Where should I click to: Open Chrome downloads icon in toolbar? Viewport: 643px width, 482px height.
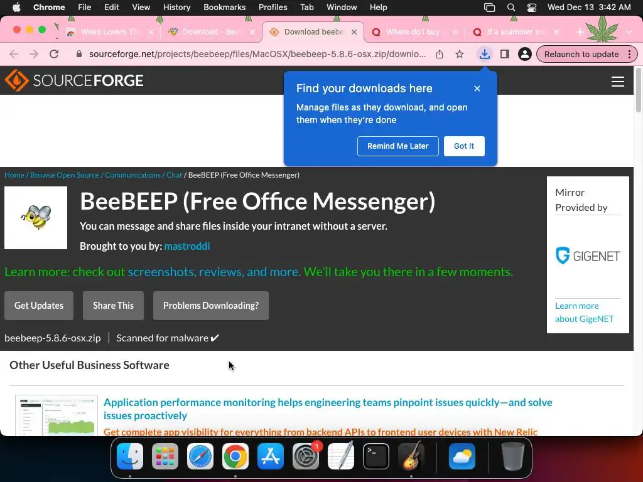(484, 54)
